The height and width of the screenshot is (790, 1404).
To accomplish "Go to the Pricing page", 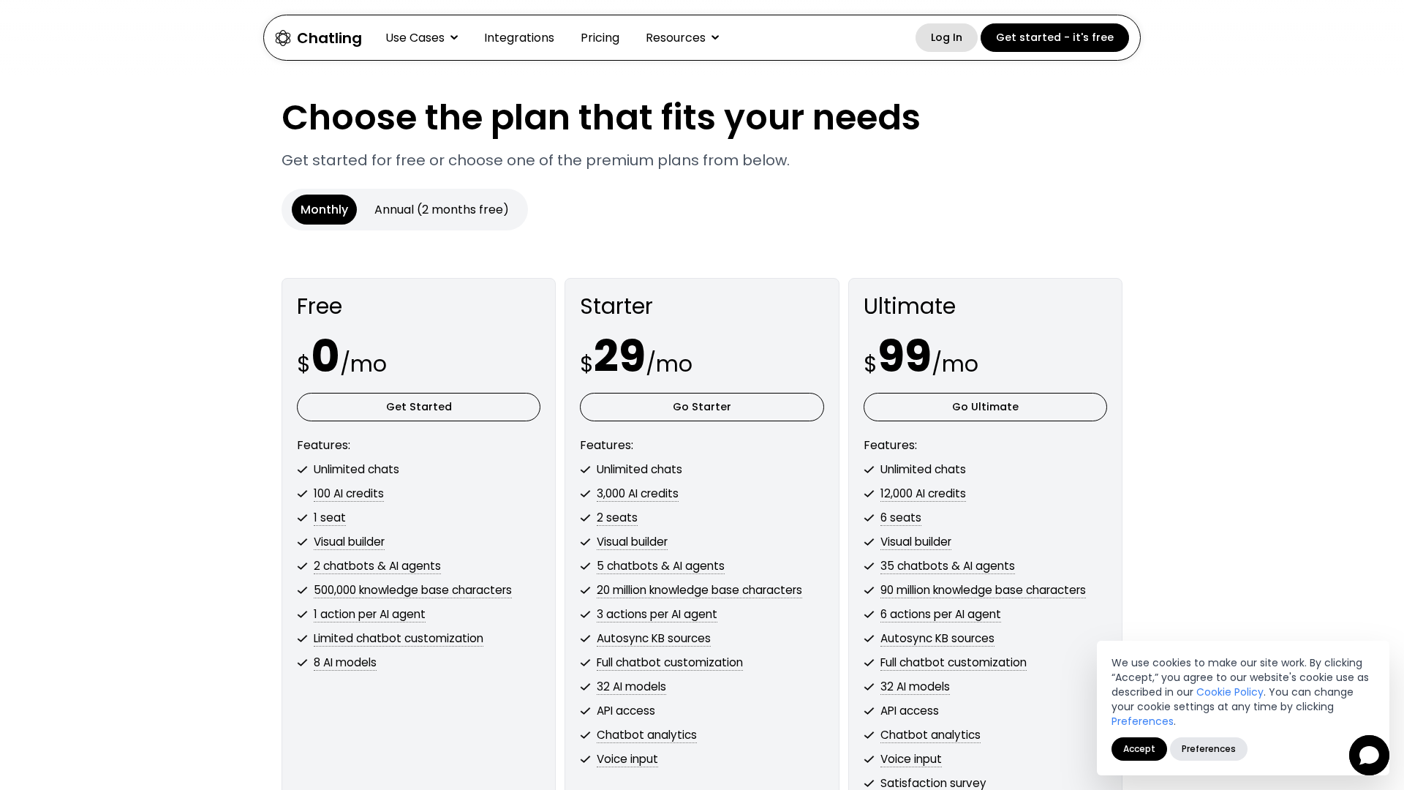I will [x=600, y=38].
